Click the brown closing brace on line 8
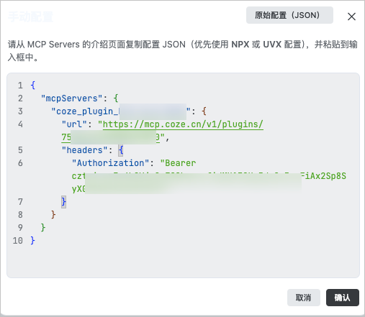Viewport: 365px width, 317px height. [x=53, y=215]
